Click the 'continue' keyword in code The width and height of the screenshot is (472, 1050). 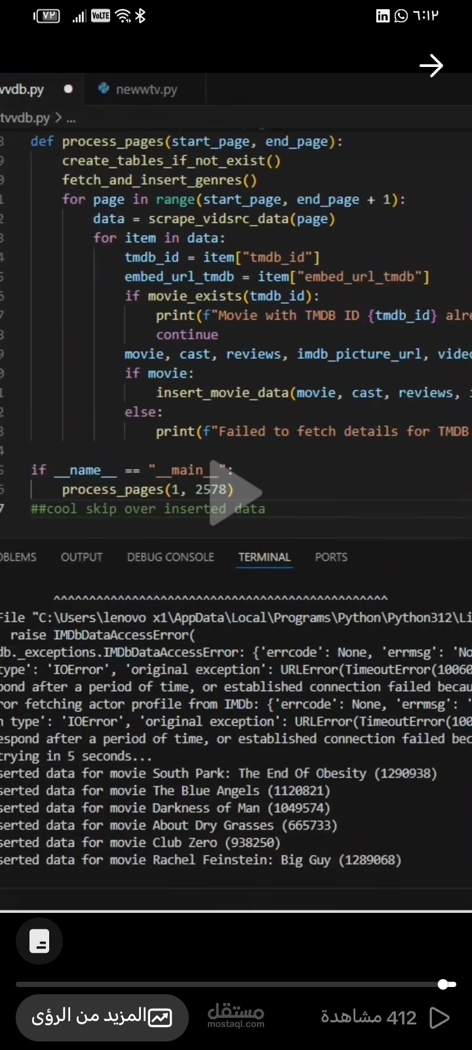187,335
